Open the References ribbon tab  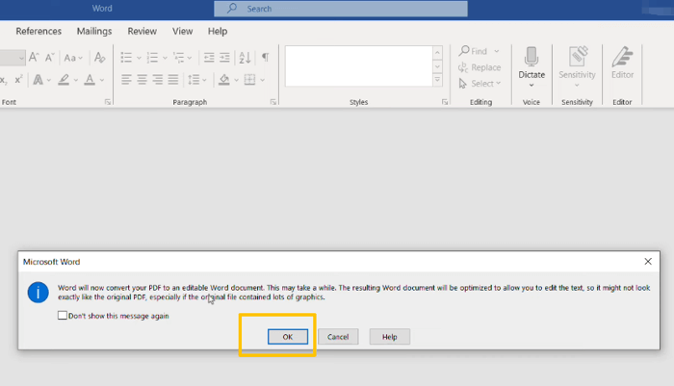39,31
